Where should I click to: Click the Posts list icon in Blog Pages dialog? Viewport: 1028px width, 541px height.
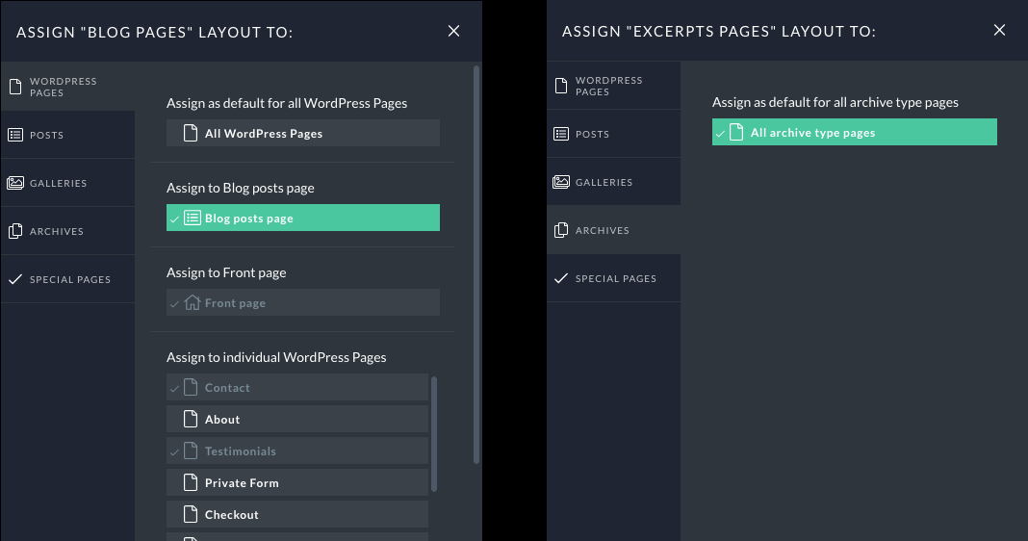(15, 135)
